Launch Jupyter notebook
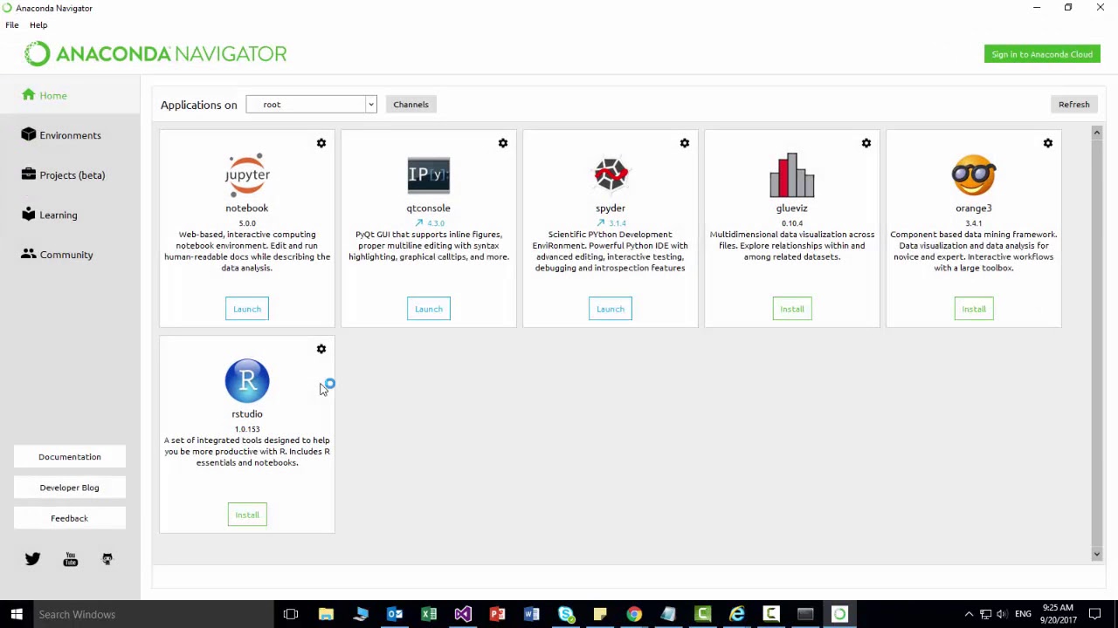Viewport: 1118px width, 628px height. [x=247, y=309]
